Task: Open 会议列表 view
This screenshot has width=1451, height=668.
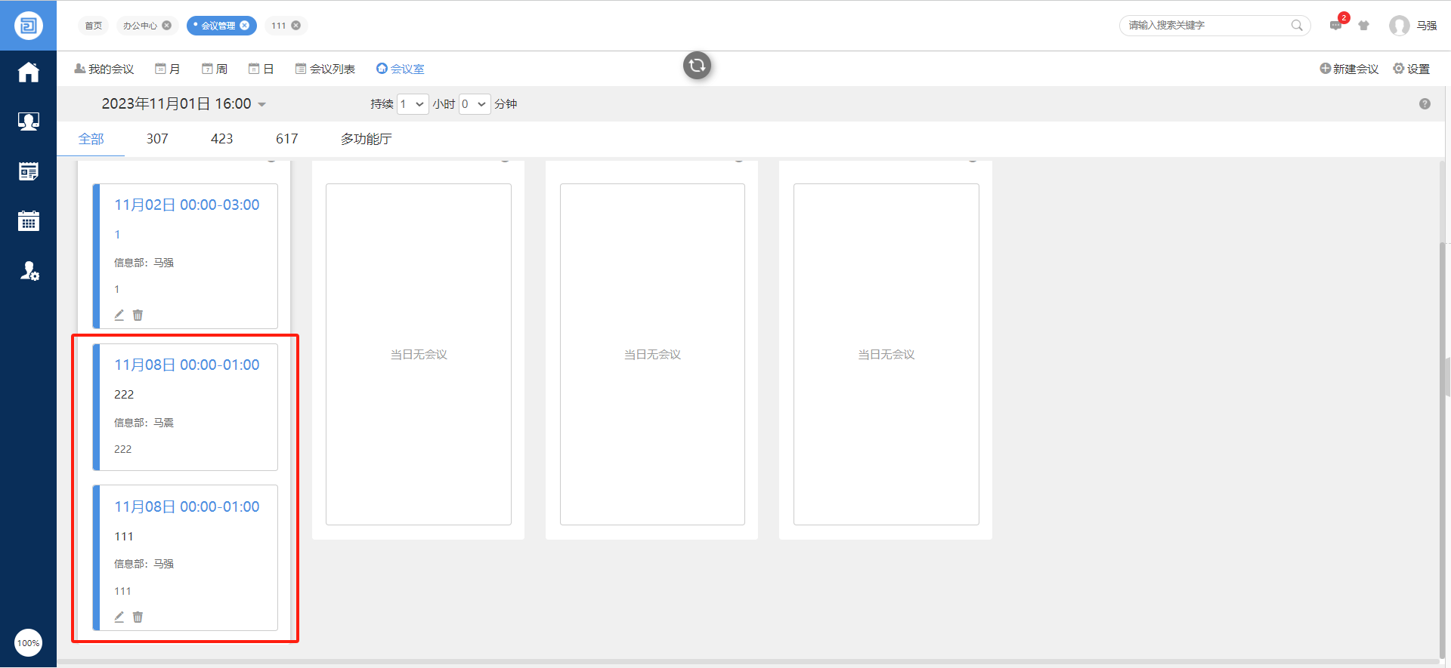Action: pyautogui.click(x=325, y=69)
